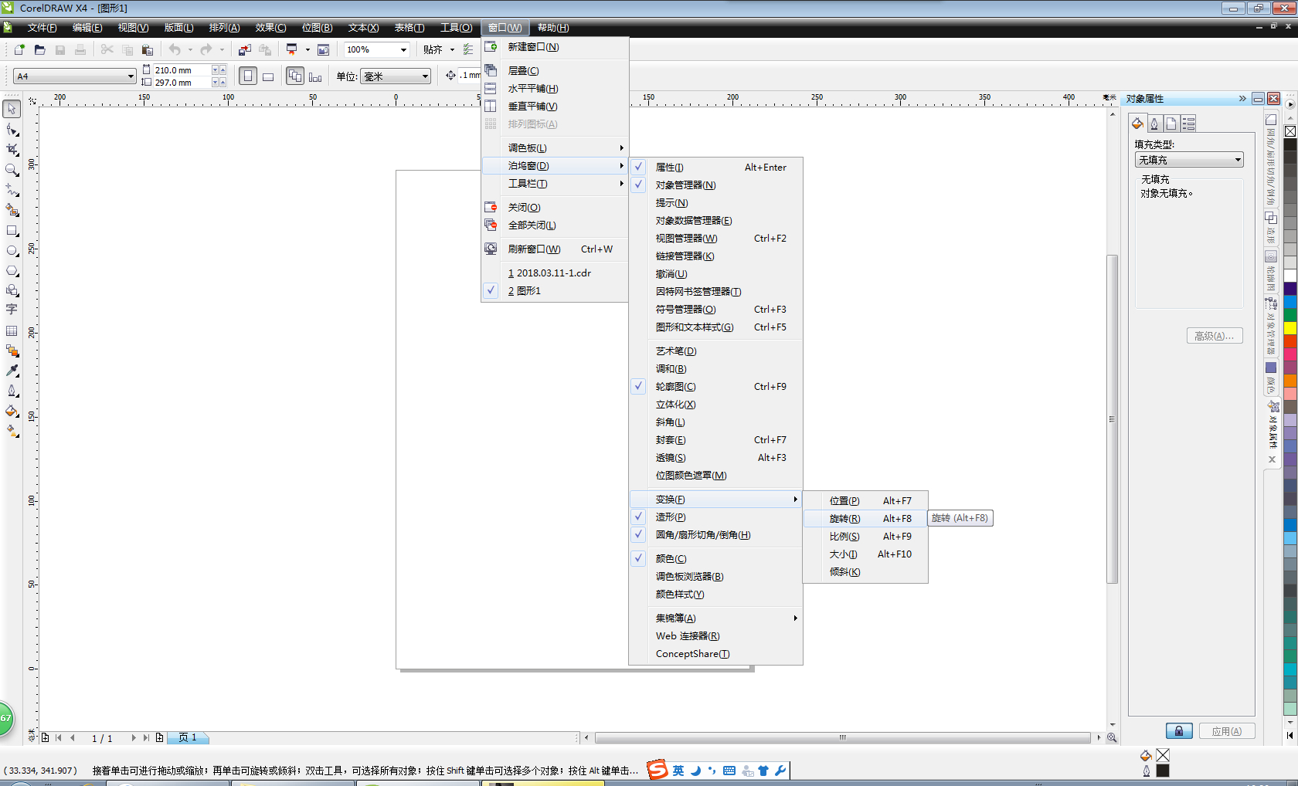Open the zoom level 100% dropdown
1298x786 pixels.
click(x=403, y=49)
